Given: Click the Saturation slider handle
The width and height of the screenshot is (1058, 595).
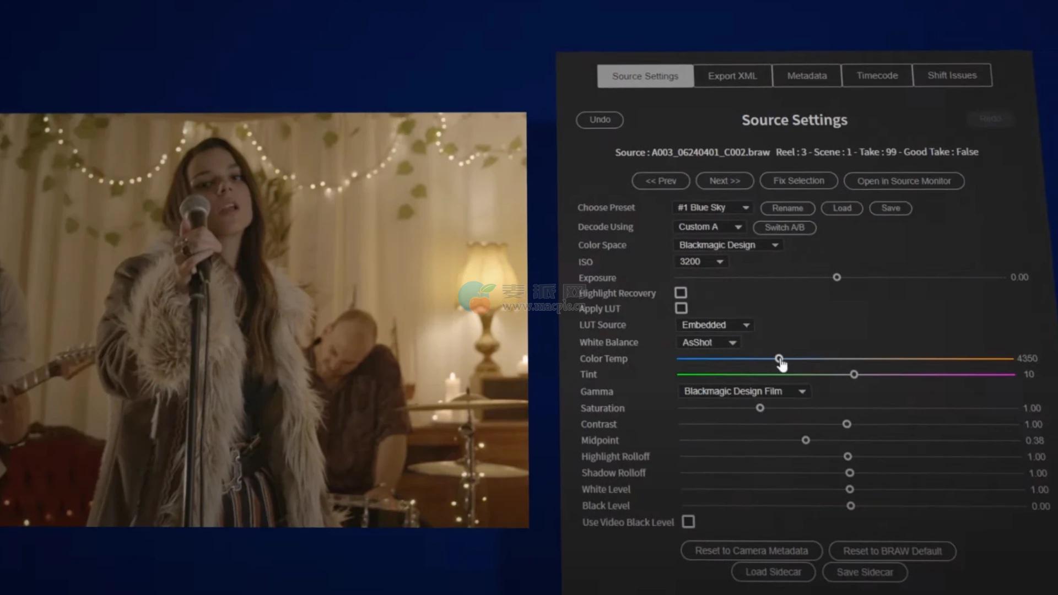Looking at the screenshot, I should click(x=760, y=408).
